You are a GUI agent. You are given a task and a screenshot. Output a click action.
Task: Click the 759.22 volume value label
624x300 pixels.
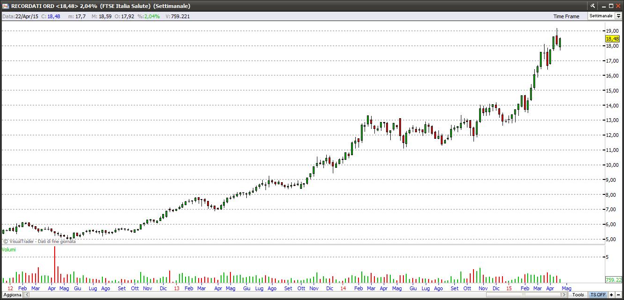pyautogui.click(x=613, y=280)
